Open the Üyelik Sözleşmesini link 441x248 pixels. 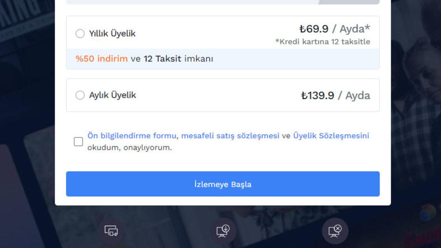point(330,136)
